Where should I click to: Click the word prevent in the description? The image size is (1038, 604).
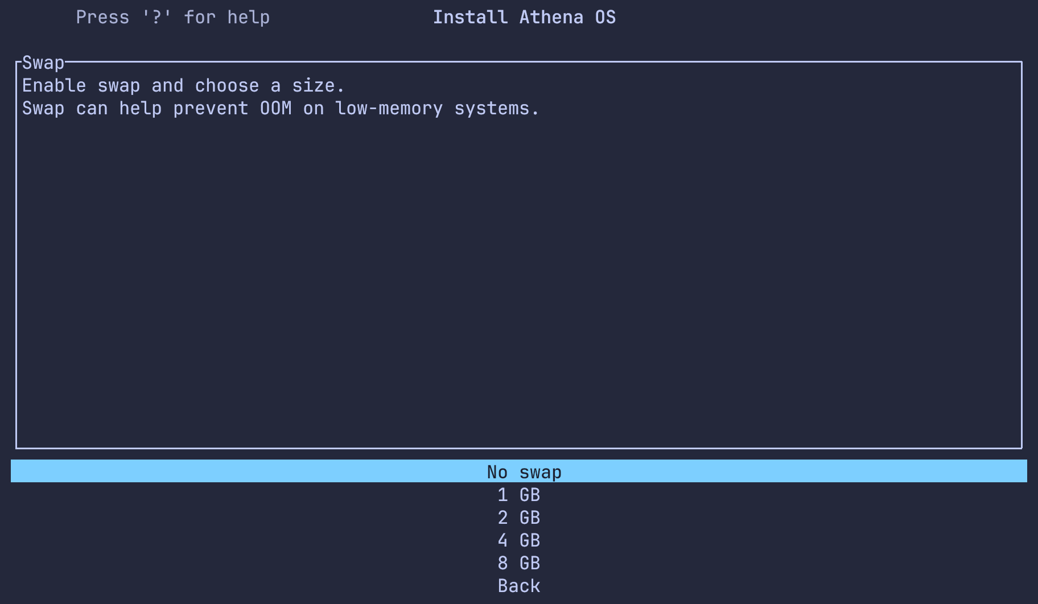point(211,108)
